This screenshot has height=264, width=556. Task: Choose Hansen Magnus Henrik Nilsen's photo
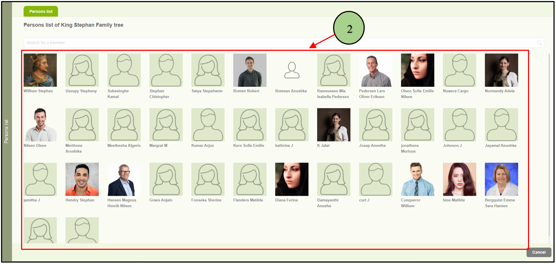coord(124,179)
